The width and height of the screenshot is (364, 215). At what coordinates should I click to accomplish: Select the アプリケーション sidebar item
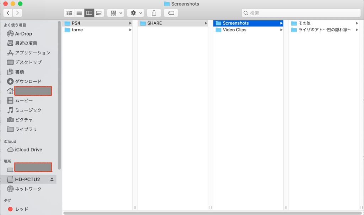click(x=32, y=53)
